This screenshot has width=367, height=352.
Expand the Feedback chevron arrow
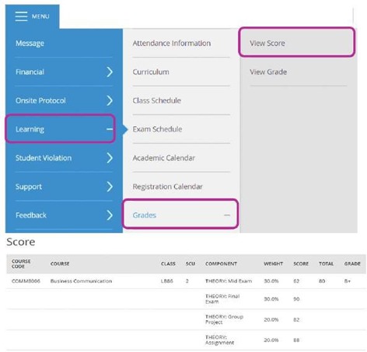[110, 215]
